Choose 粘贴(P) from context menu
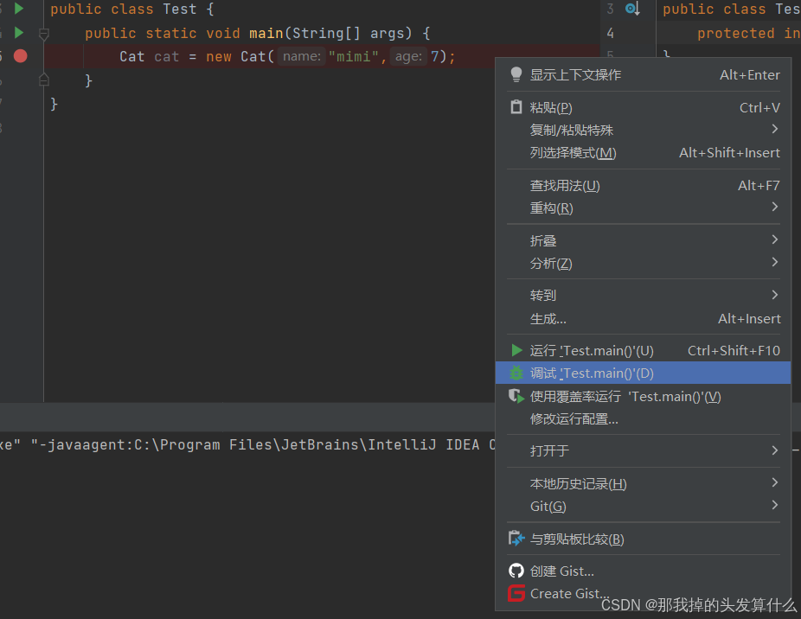 [644, 108]
